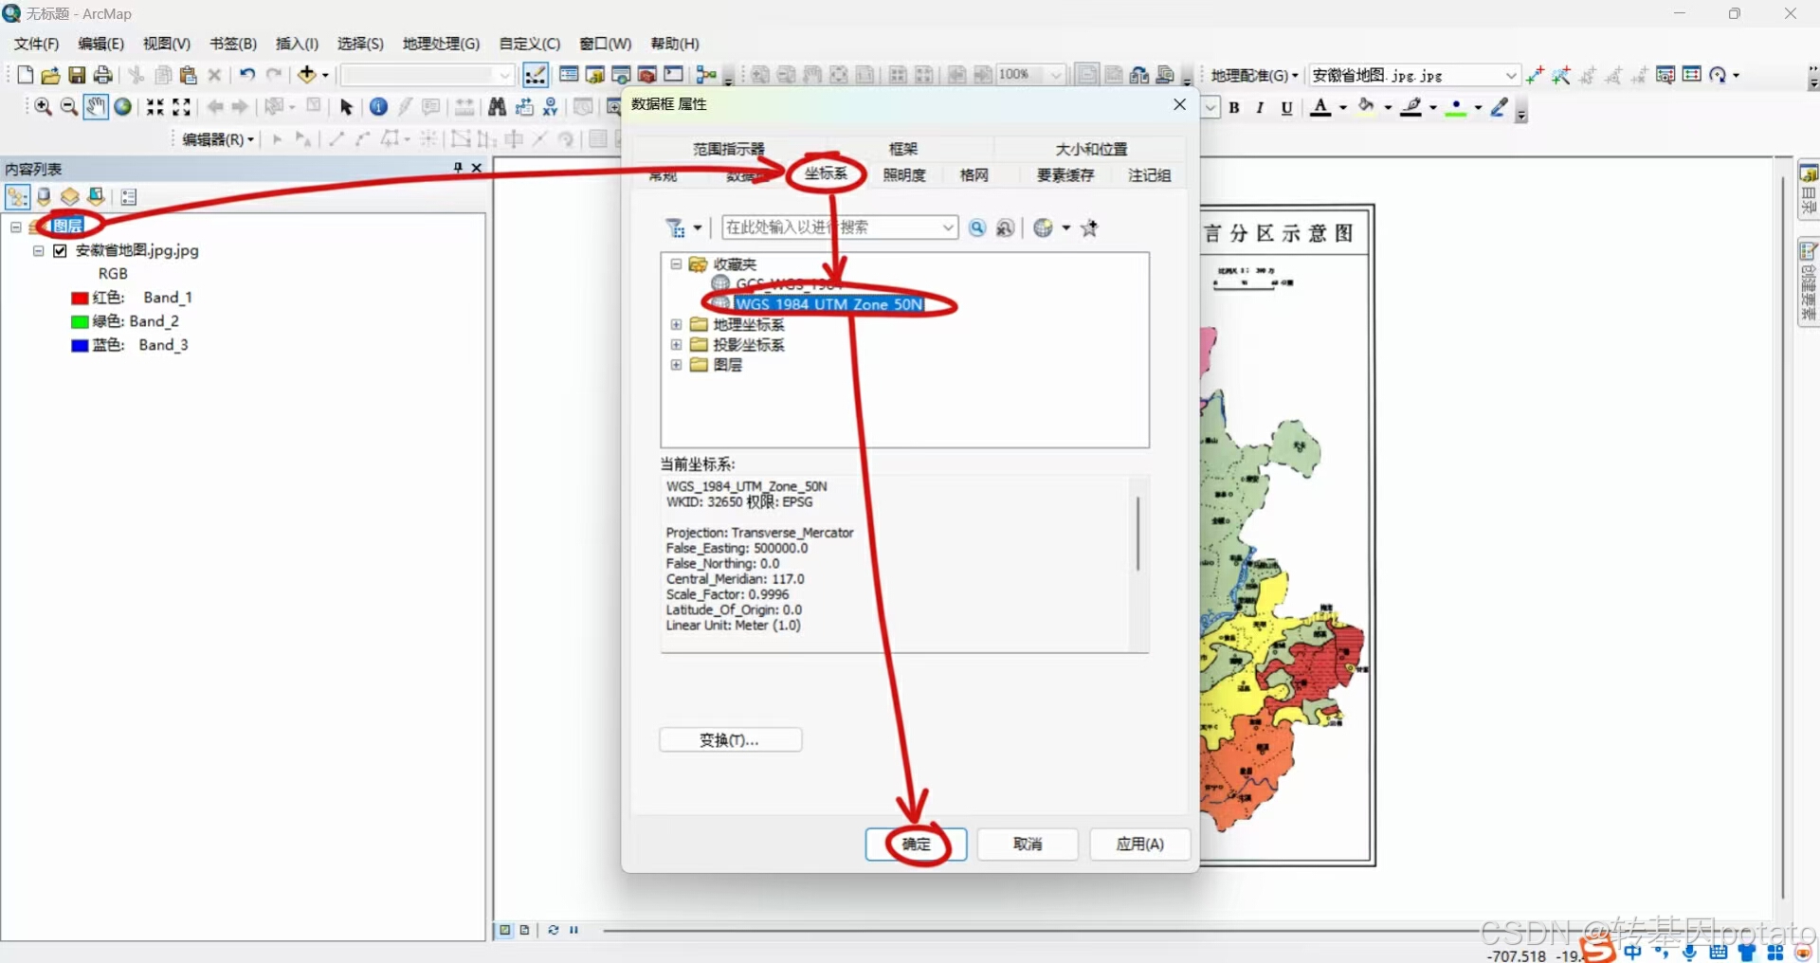Undo the last action
This screenshot has height=963, width=1820.
[x=247, y=75]
